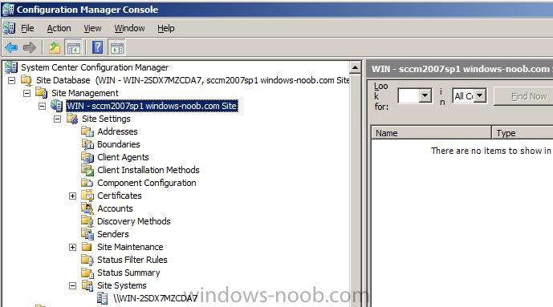
Task: Collapse the Site Database node
Action: pos(12,80)
